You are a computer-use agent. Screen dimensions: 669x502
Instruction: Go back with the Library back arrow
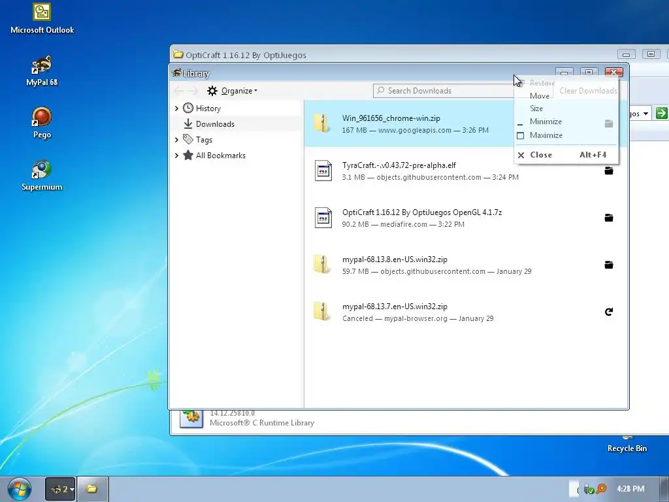tap(179, 90)
